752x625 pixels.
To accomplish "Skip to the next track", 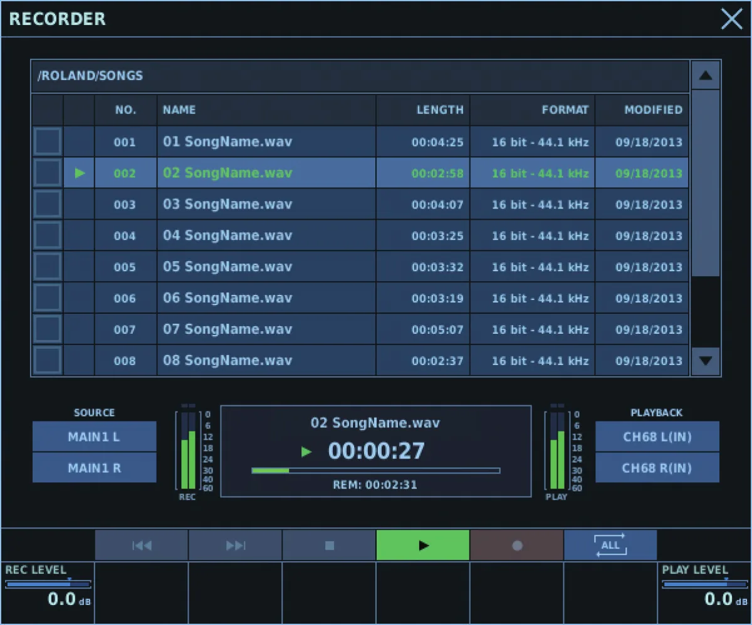I will coord(236,545).
